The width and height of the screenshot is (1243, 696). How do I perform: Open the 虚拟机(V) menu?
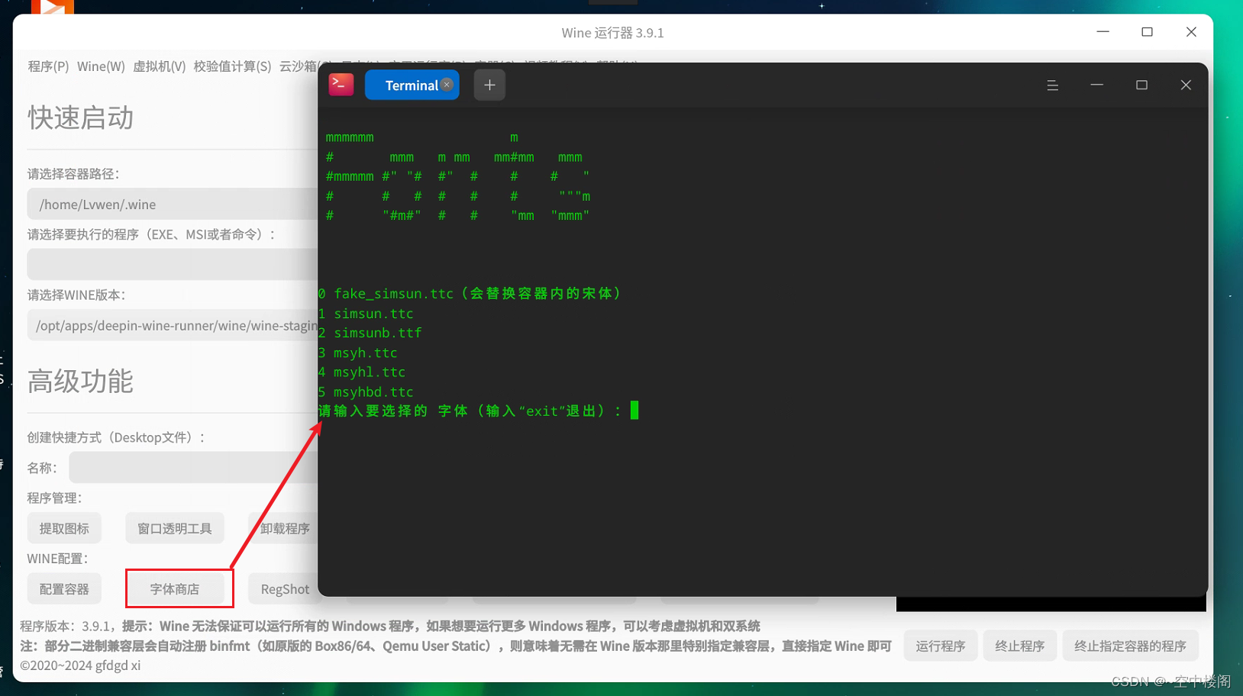coord(159,66)
